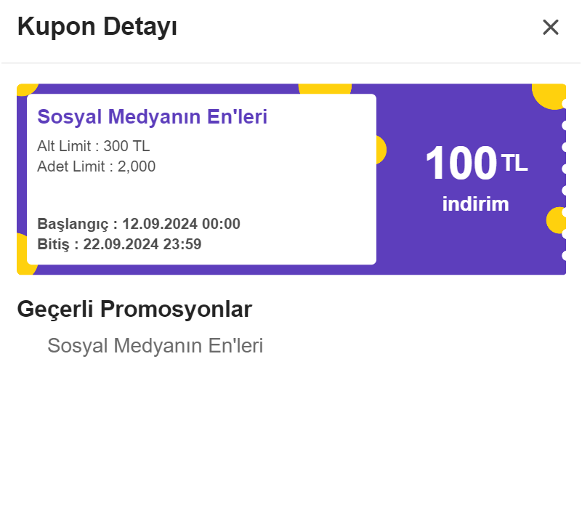Select the Alt Limit 300 TL line

(x=94, y=146)
